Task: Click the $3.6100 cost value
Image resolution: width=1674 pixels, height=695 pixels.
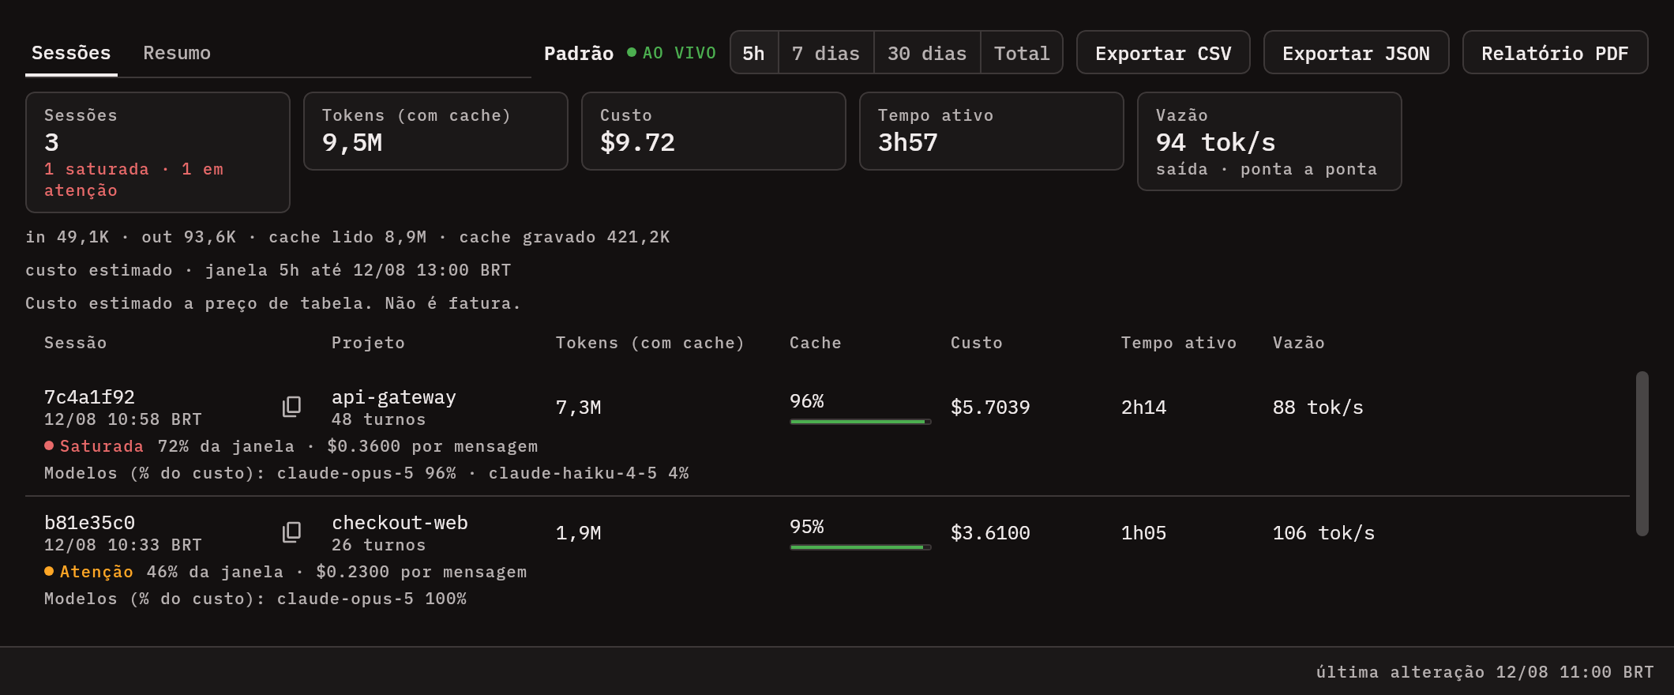Action: (990, 533)
